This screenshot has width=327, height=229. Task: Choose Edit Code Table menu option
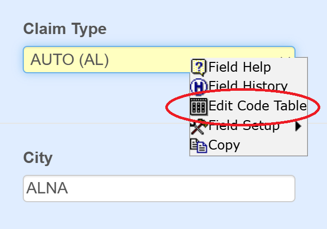(x=257, y=106)
